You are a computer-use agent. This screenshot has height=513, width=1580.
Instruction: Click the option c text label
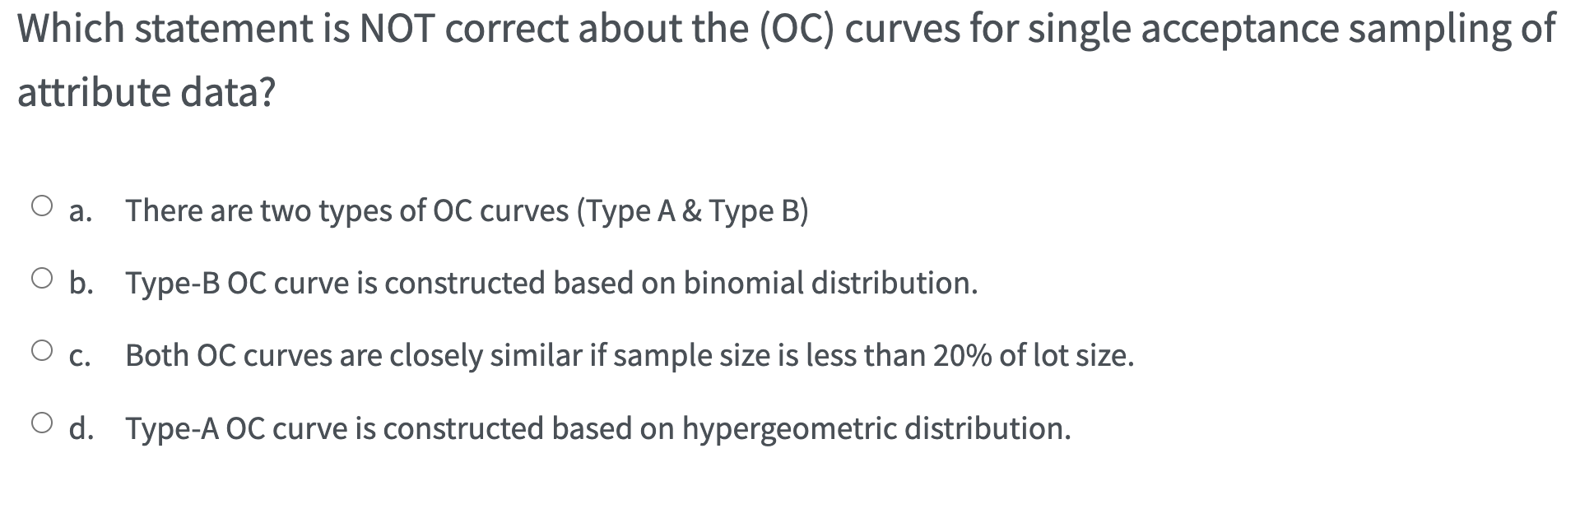pos(629,355)
